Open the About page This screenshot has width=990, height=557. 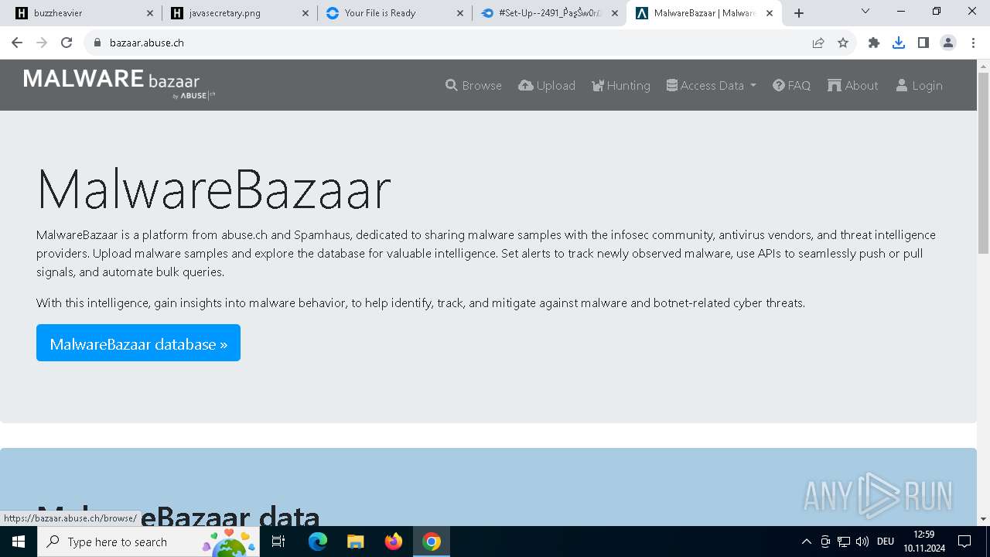(852, 85)
